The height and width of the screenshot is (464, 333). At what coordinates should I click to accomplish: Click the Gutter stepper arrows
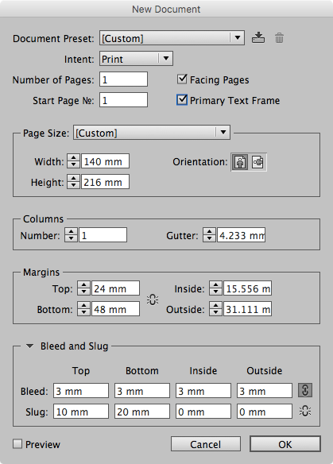coord(209,235)
